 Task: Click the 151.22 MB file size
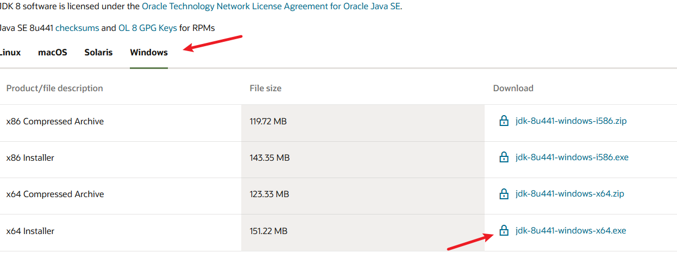click(x=268, y=231)
